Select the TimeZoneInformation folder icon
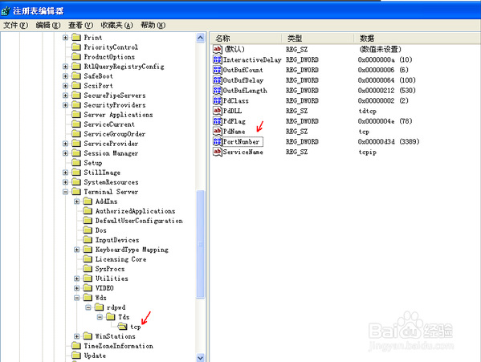The width and height of the screenshot is (481, 362). [x=76, y=346]
